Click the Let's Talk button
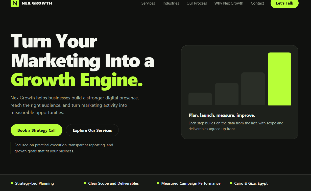 click(x=284, y=4)
